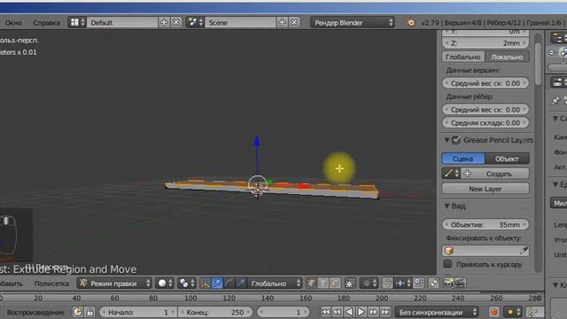Open the Справка menu
The height and width of the screenshot is (319, 567).
coord(46,23)
